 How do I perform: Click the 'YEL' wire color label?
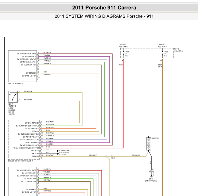48,150
